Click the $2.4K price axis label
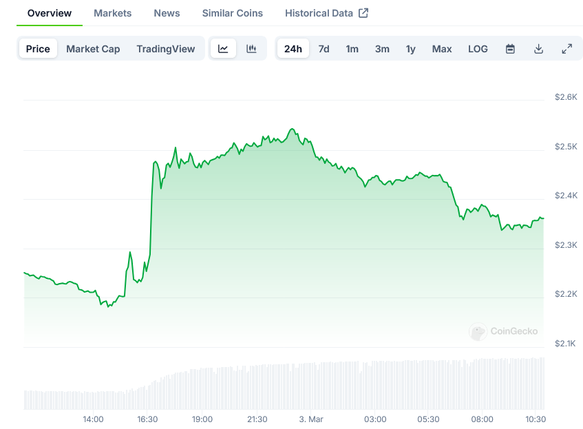Screen dimensions: 583x429 click(x=566, y=196)
